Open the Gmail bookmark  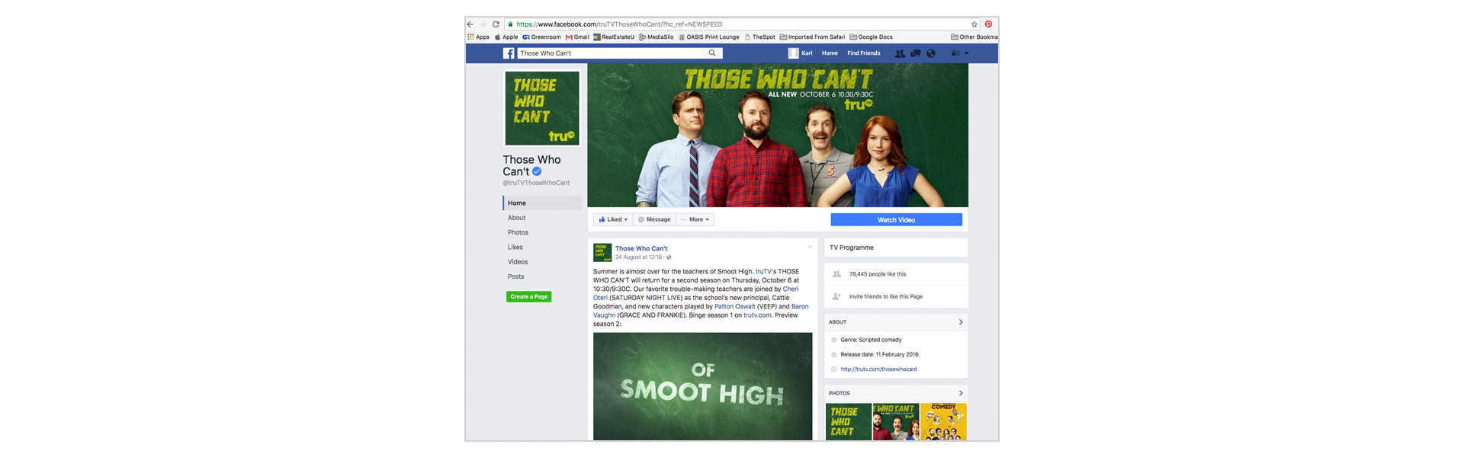[577, 37]
